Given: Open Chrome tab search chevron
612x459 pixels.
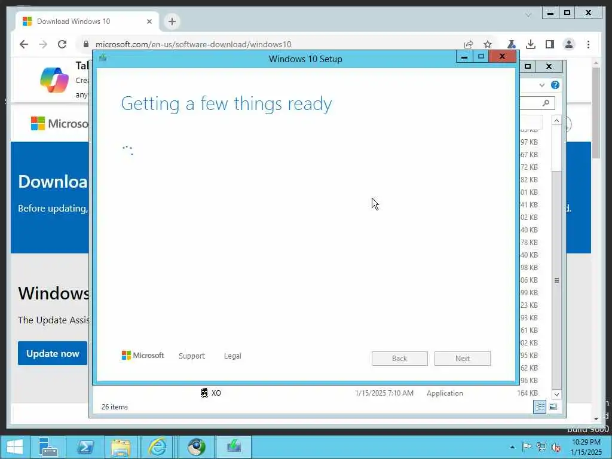Looking at the screenshot, I should pyautogui.click(x=528, y=15).
